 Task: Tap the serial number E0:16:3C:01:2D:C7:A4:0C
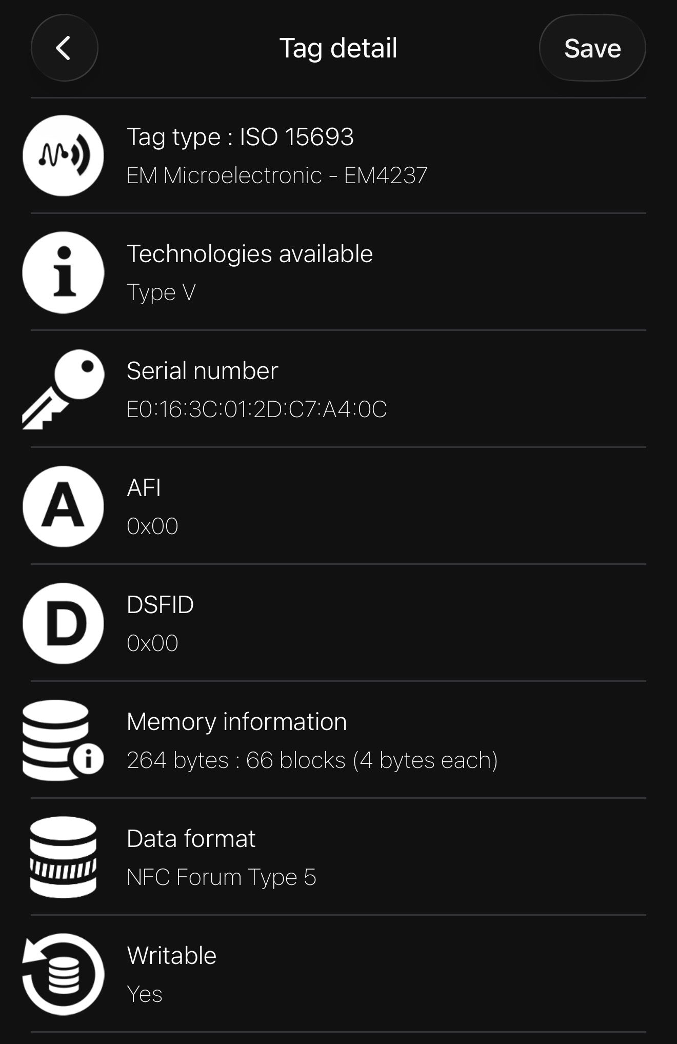click(256, 409)
